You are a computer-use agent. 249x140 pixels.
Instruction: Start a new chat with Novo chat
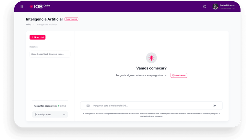click(x=38, y=37)
